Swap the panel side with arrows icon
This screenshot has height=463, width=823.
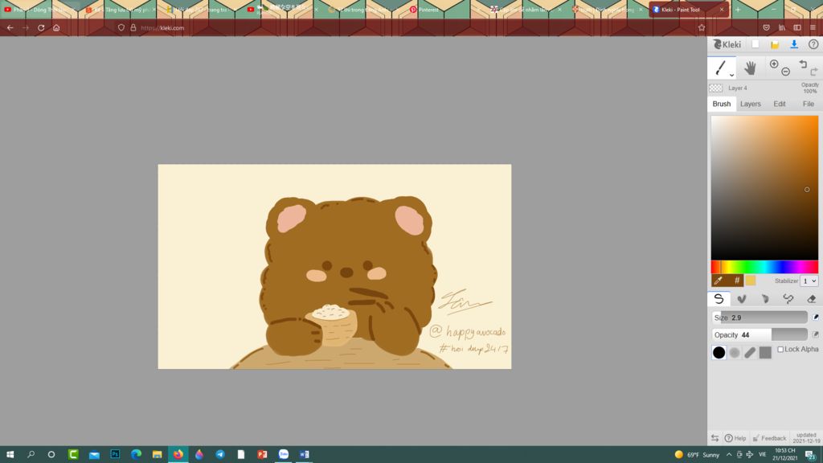(x=714, y=438)
